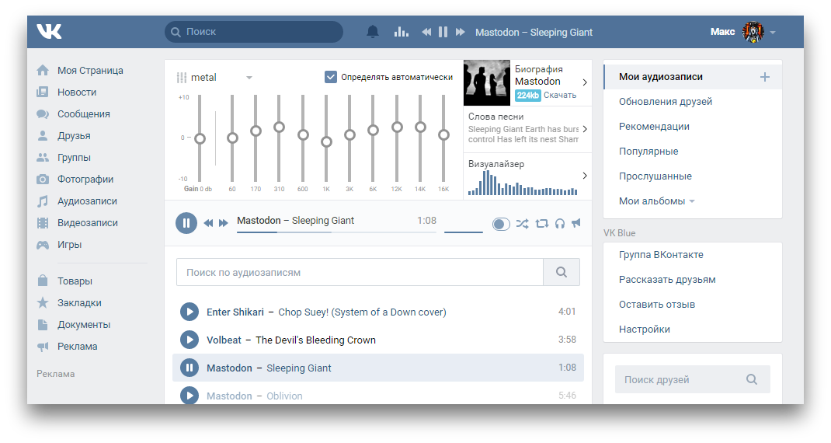Skip to next track in header
The image size is (831, 443).
[x=460, y=32]
